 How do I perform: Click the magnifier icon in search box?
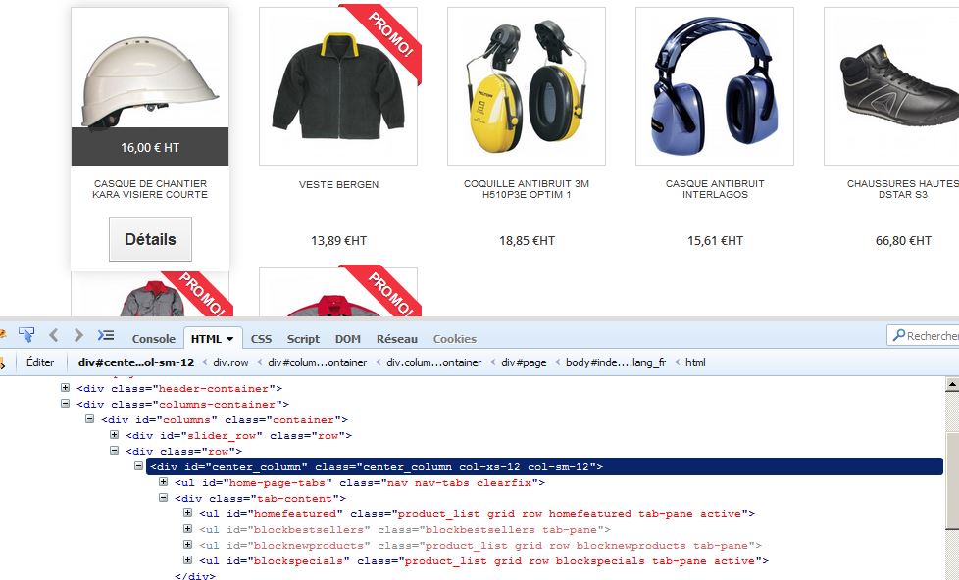898,335
